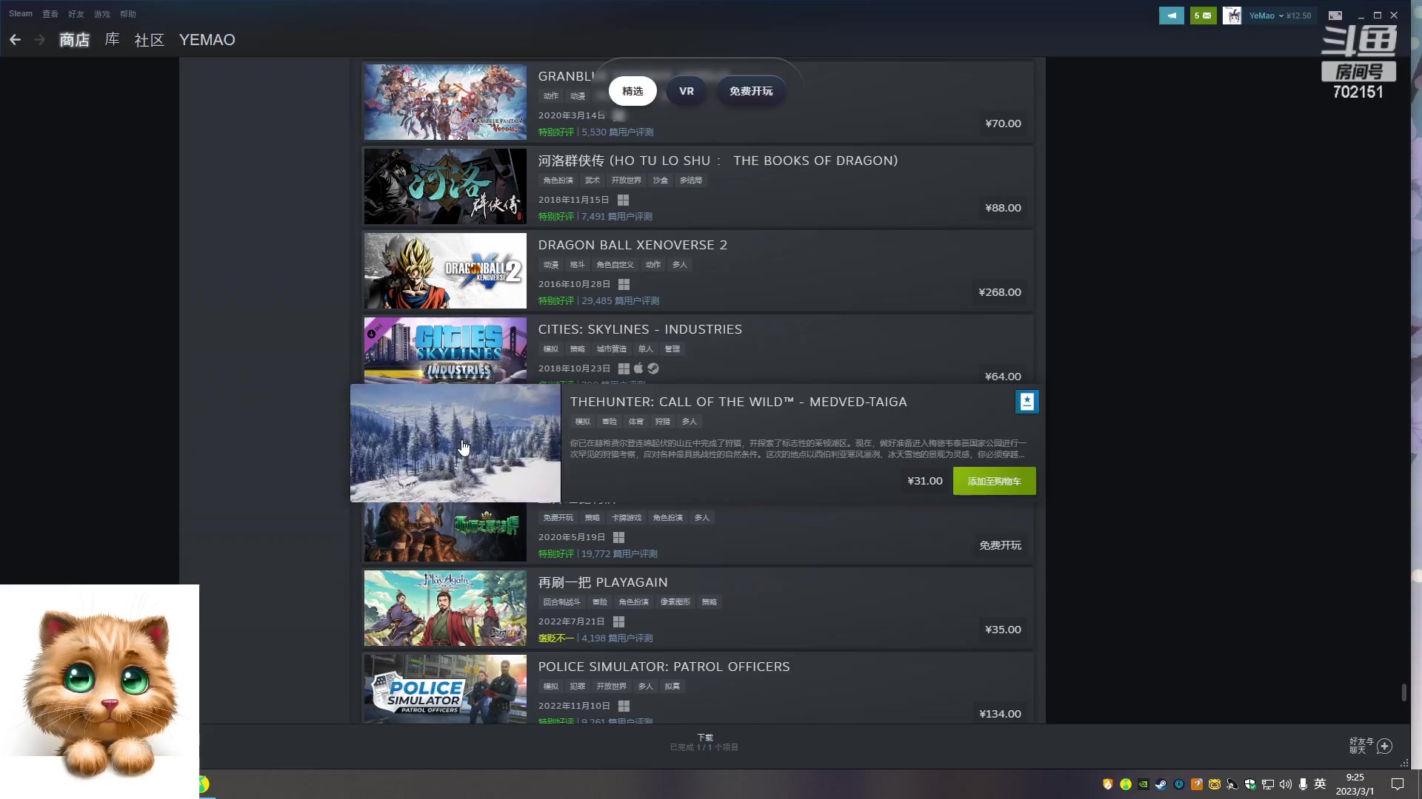Click Windows icon for Dragon Ball Xenoverse 2
The image size is (1422, 799).
click(624, 285)
